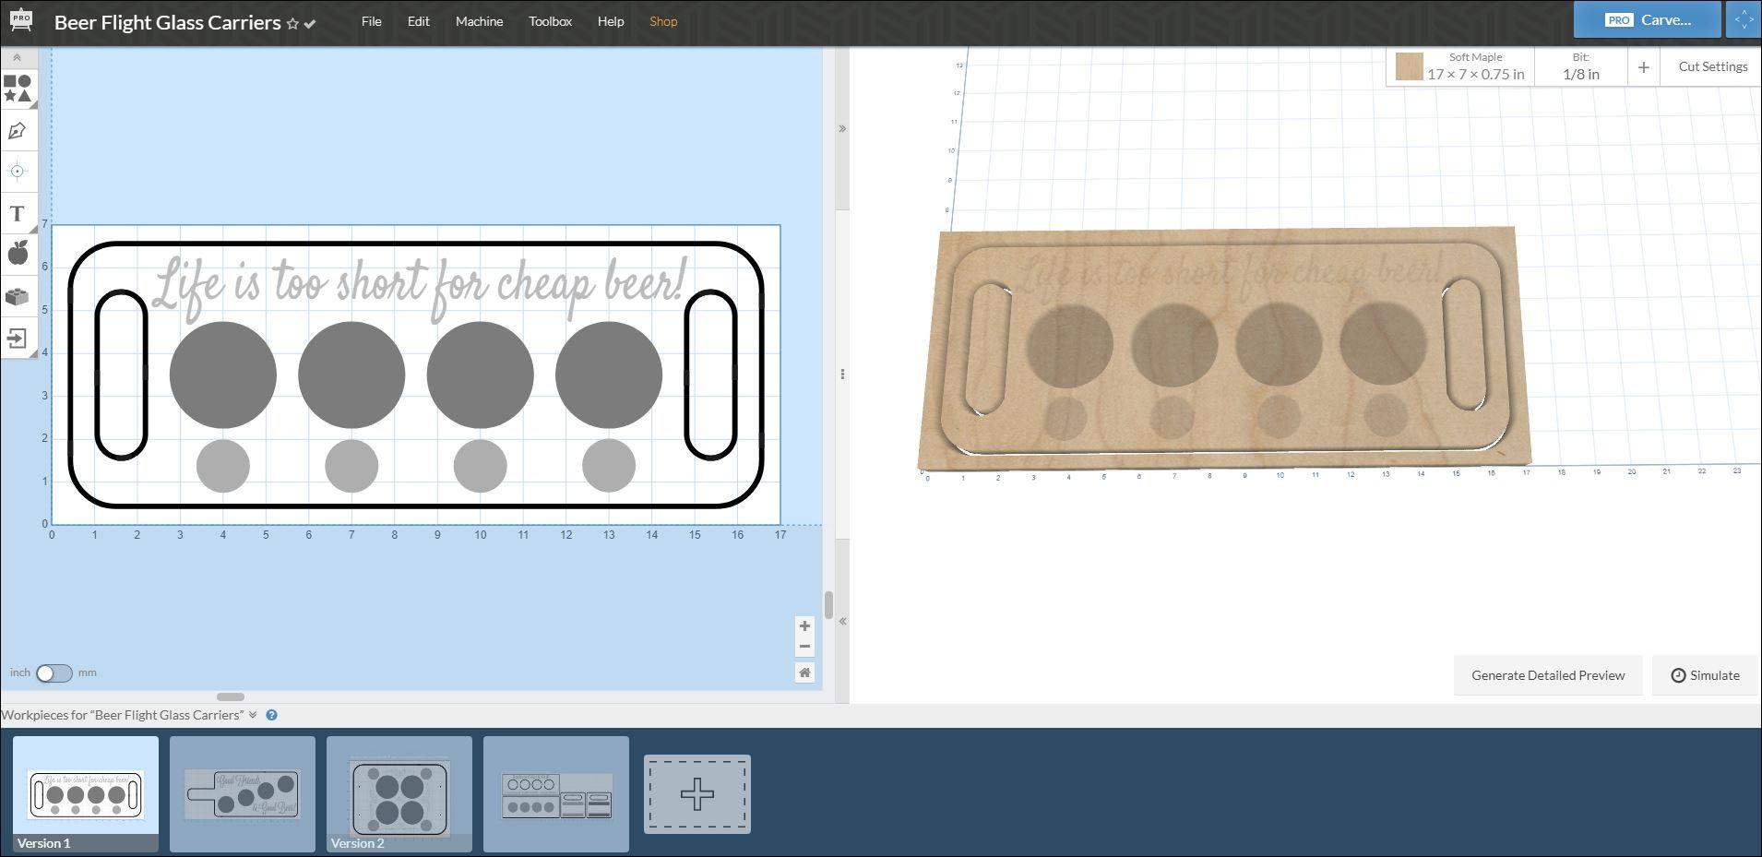Open the Shapes tool in left toolbar
This screenshot has height=857, width=1762.
click(x=18, y=89)
